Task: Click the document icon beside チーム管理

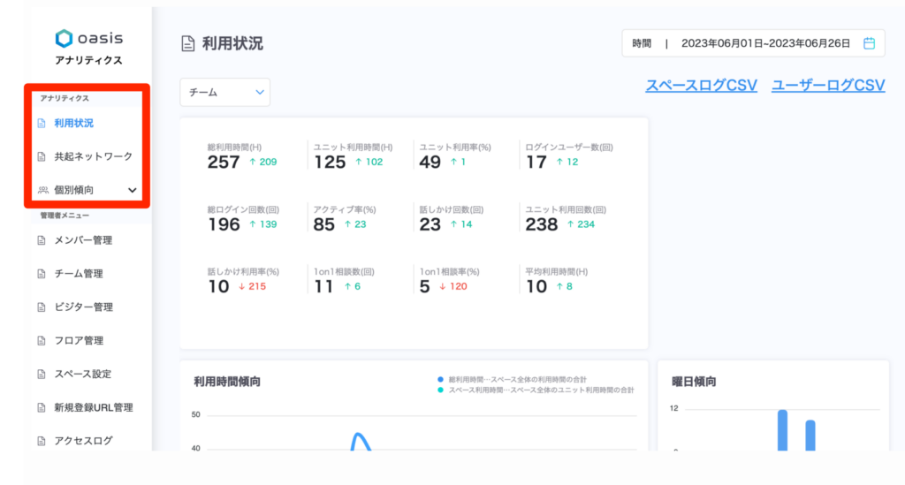Action: 41,274
